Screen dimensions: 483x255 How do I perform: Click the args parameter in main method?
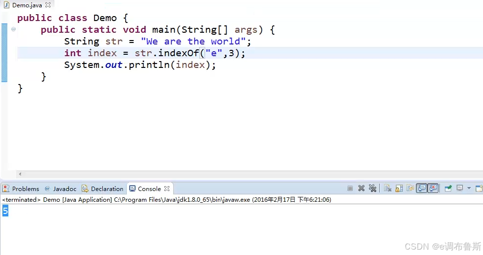(x=246, y=30)
